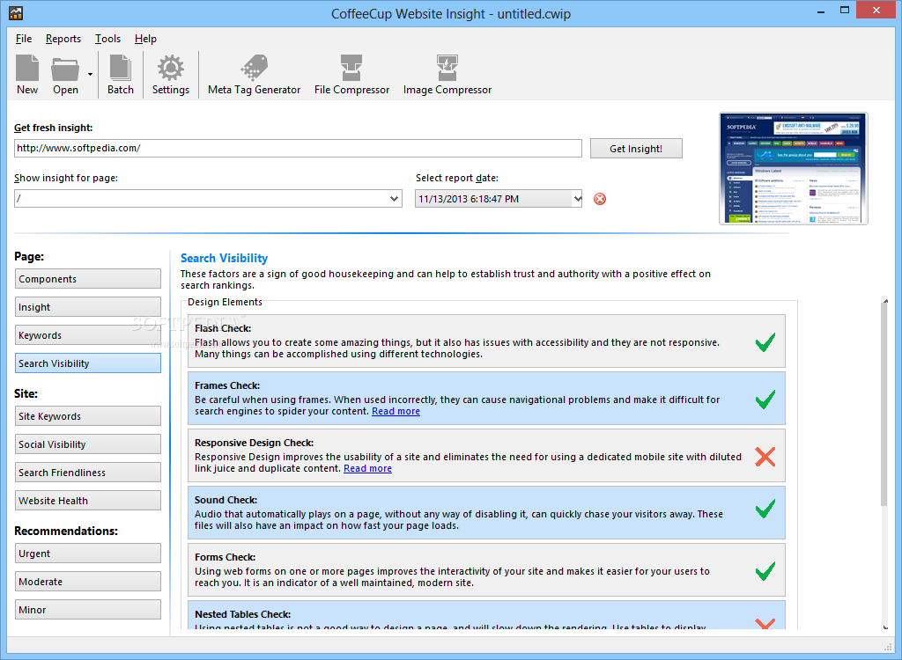Select the Insight page button

(88, 307)
